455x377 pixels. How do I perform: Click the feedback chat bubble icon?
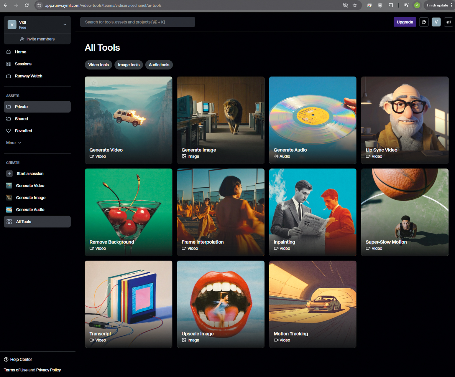424,22
